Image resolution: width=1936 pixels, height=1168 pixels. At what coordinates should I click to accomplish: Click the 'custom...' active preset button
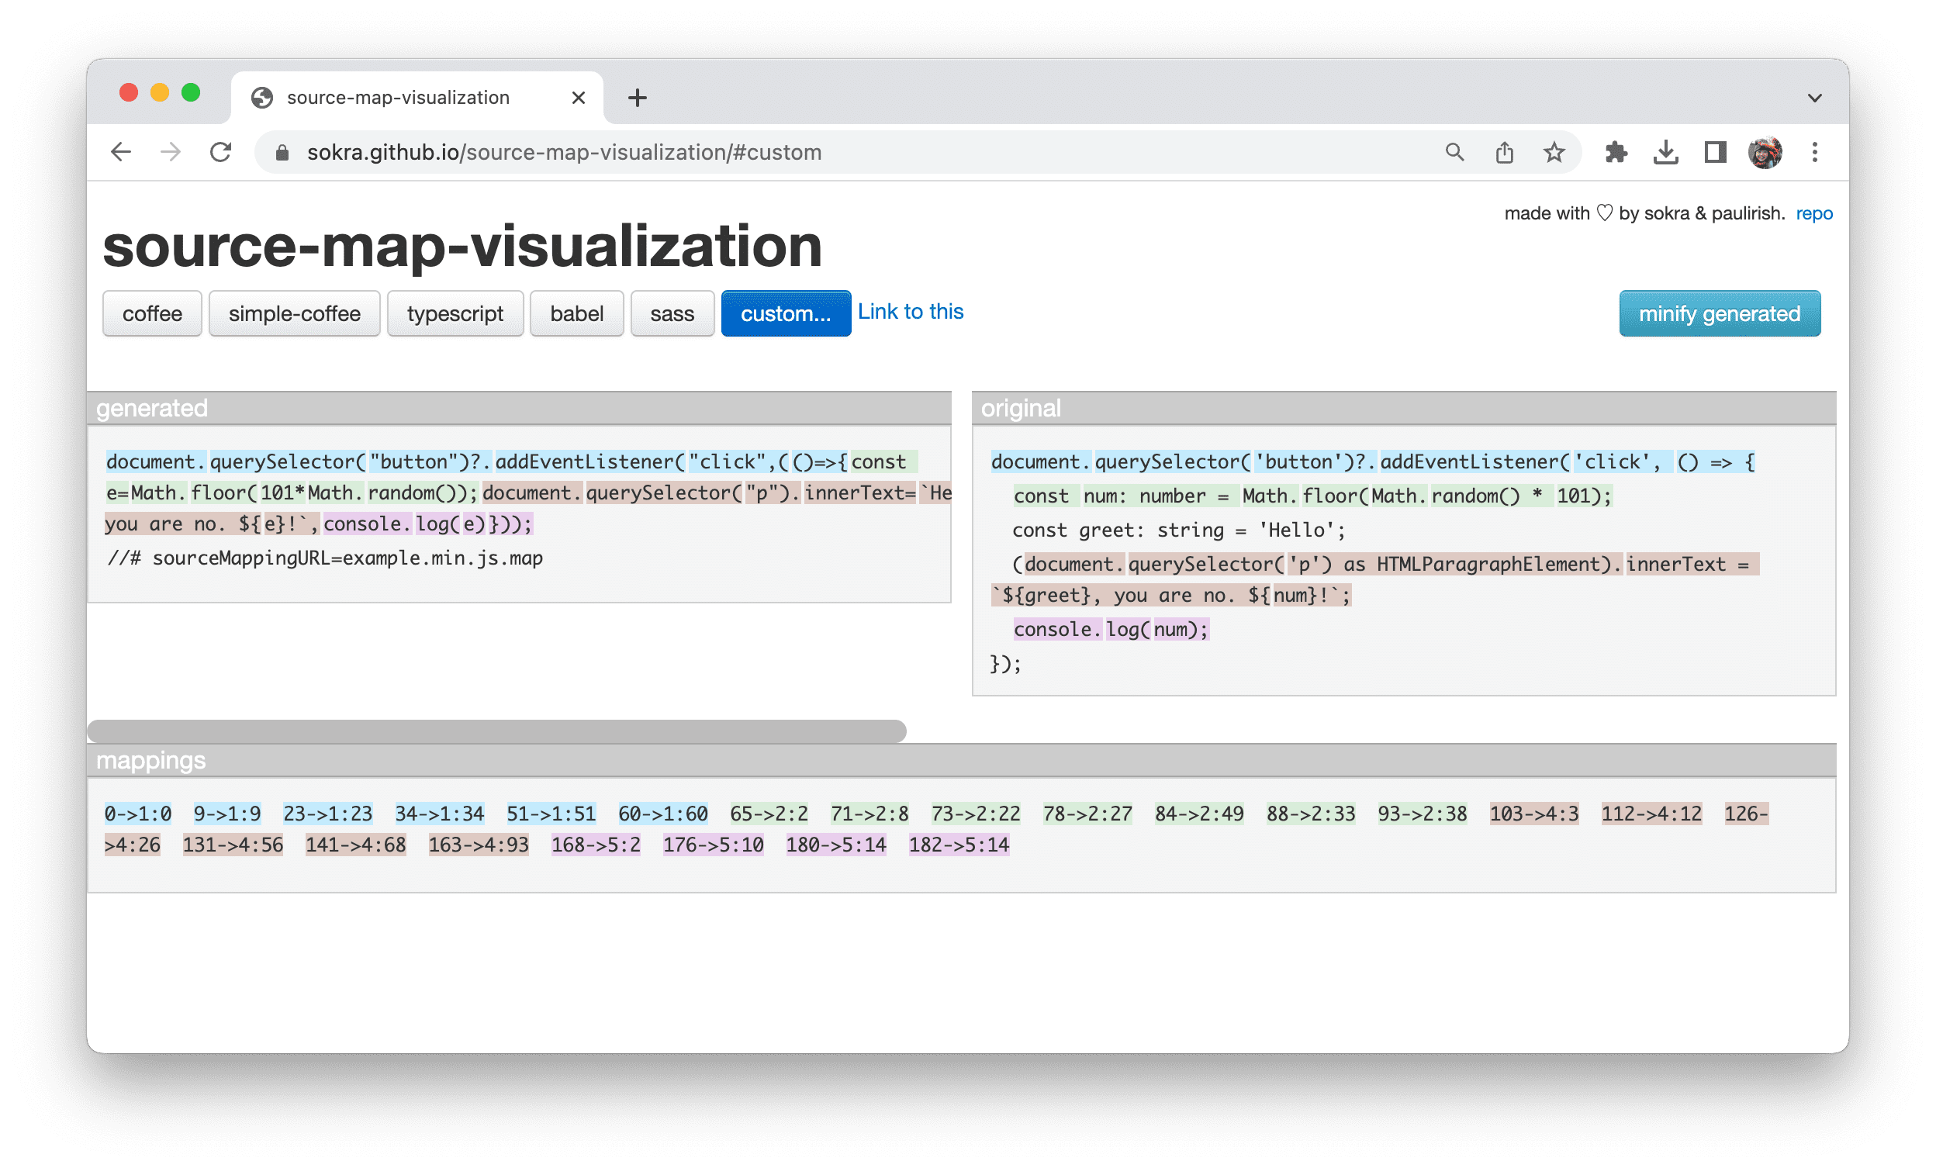(x=781, y=313)
